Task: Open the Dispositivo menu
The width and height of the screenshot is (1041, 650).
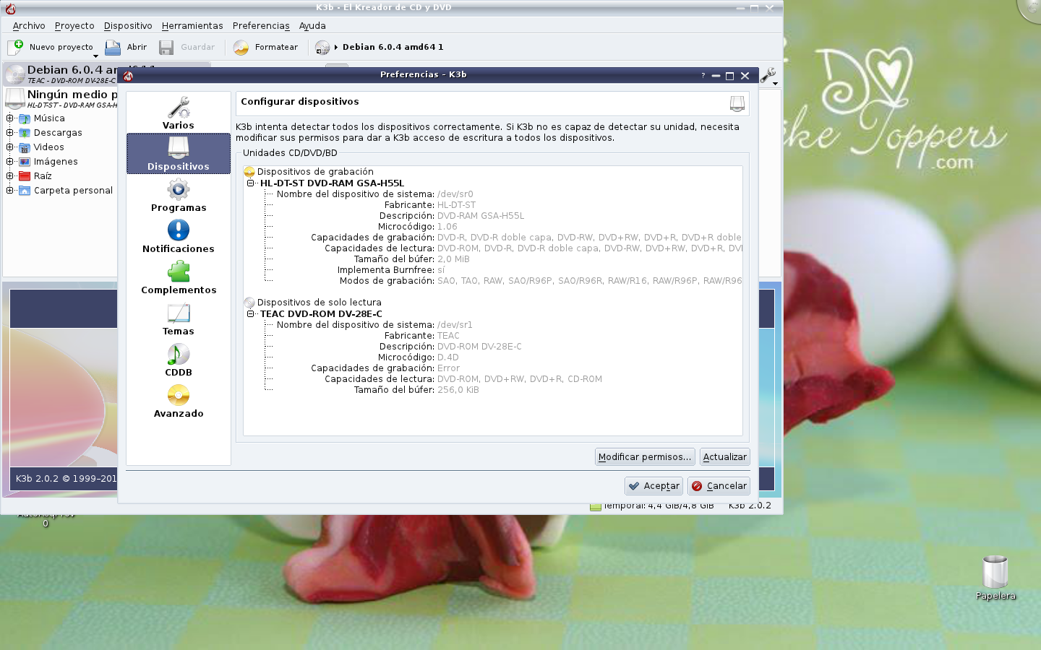Action: click(128, 26)
